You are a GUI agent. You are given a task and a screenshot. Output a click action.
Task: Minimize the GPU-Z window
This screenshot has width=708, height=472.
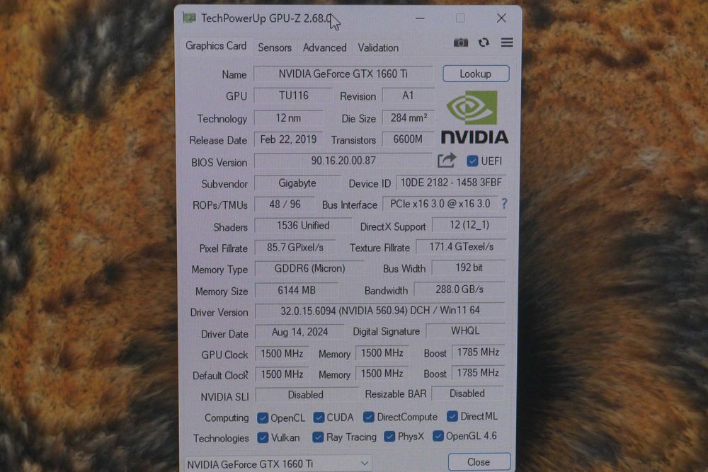pyautogui.click(x=420, y=18)
